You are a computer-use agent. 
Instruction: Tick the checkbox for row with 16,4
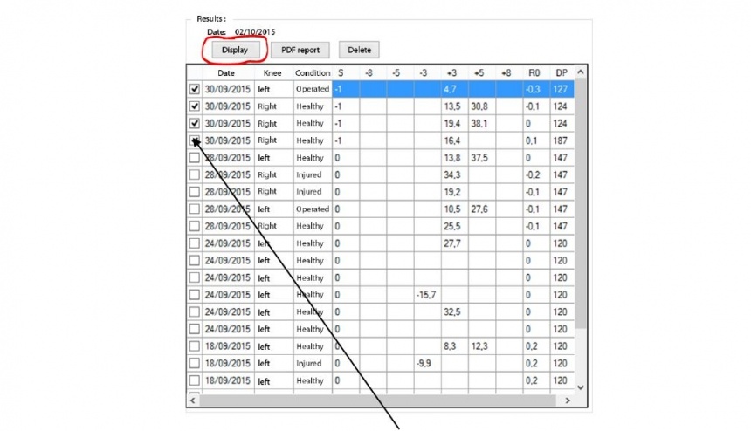(194, 140)
